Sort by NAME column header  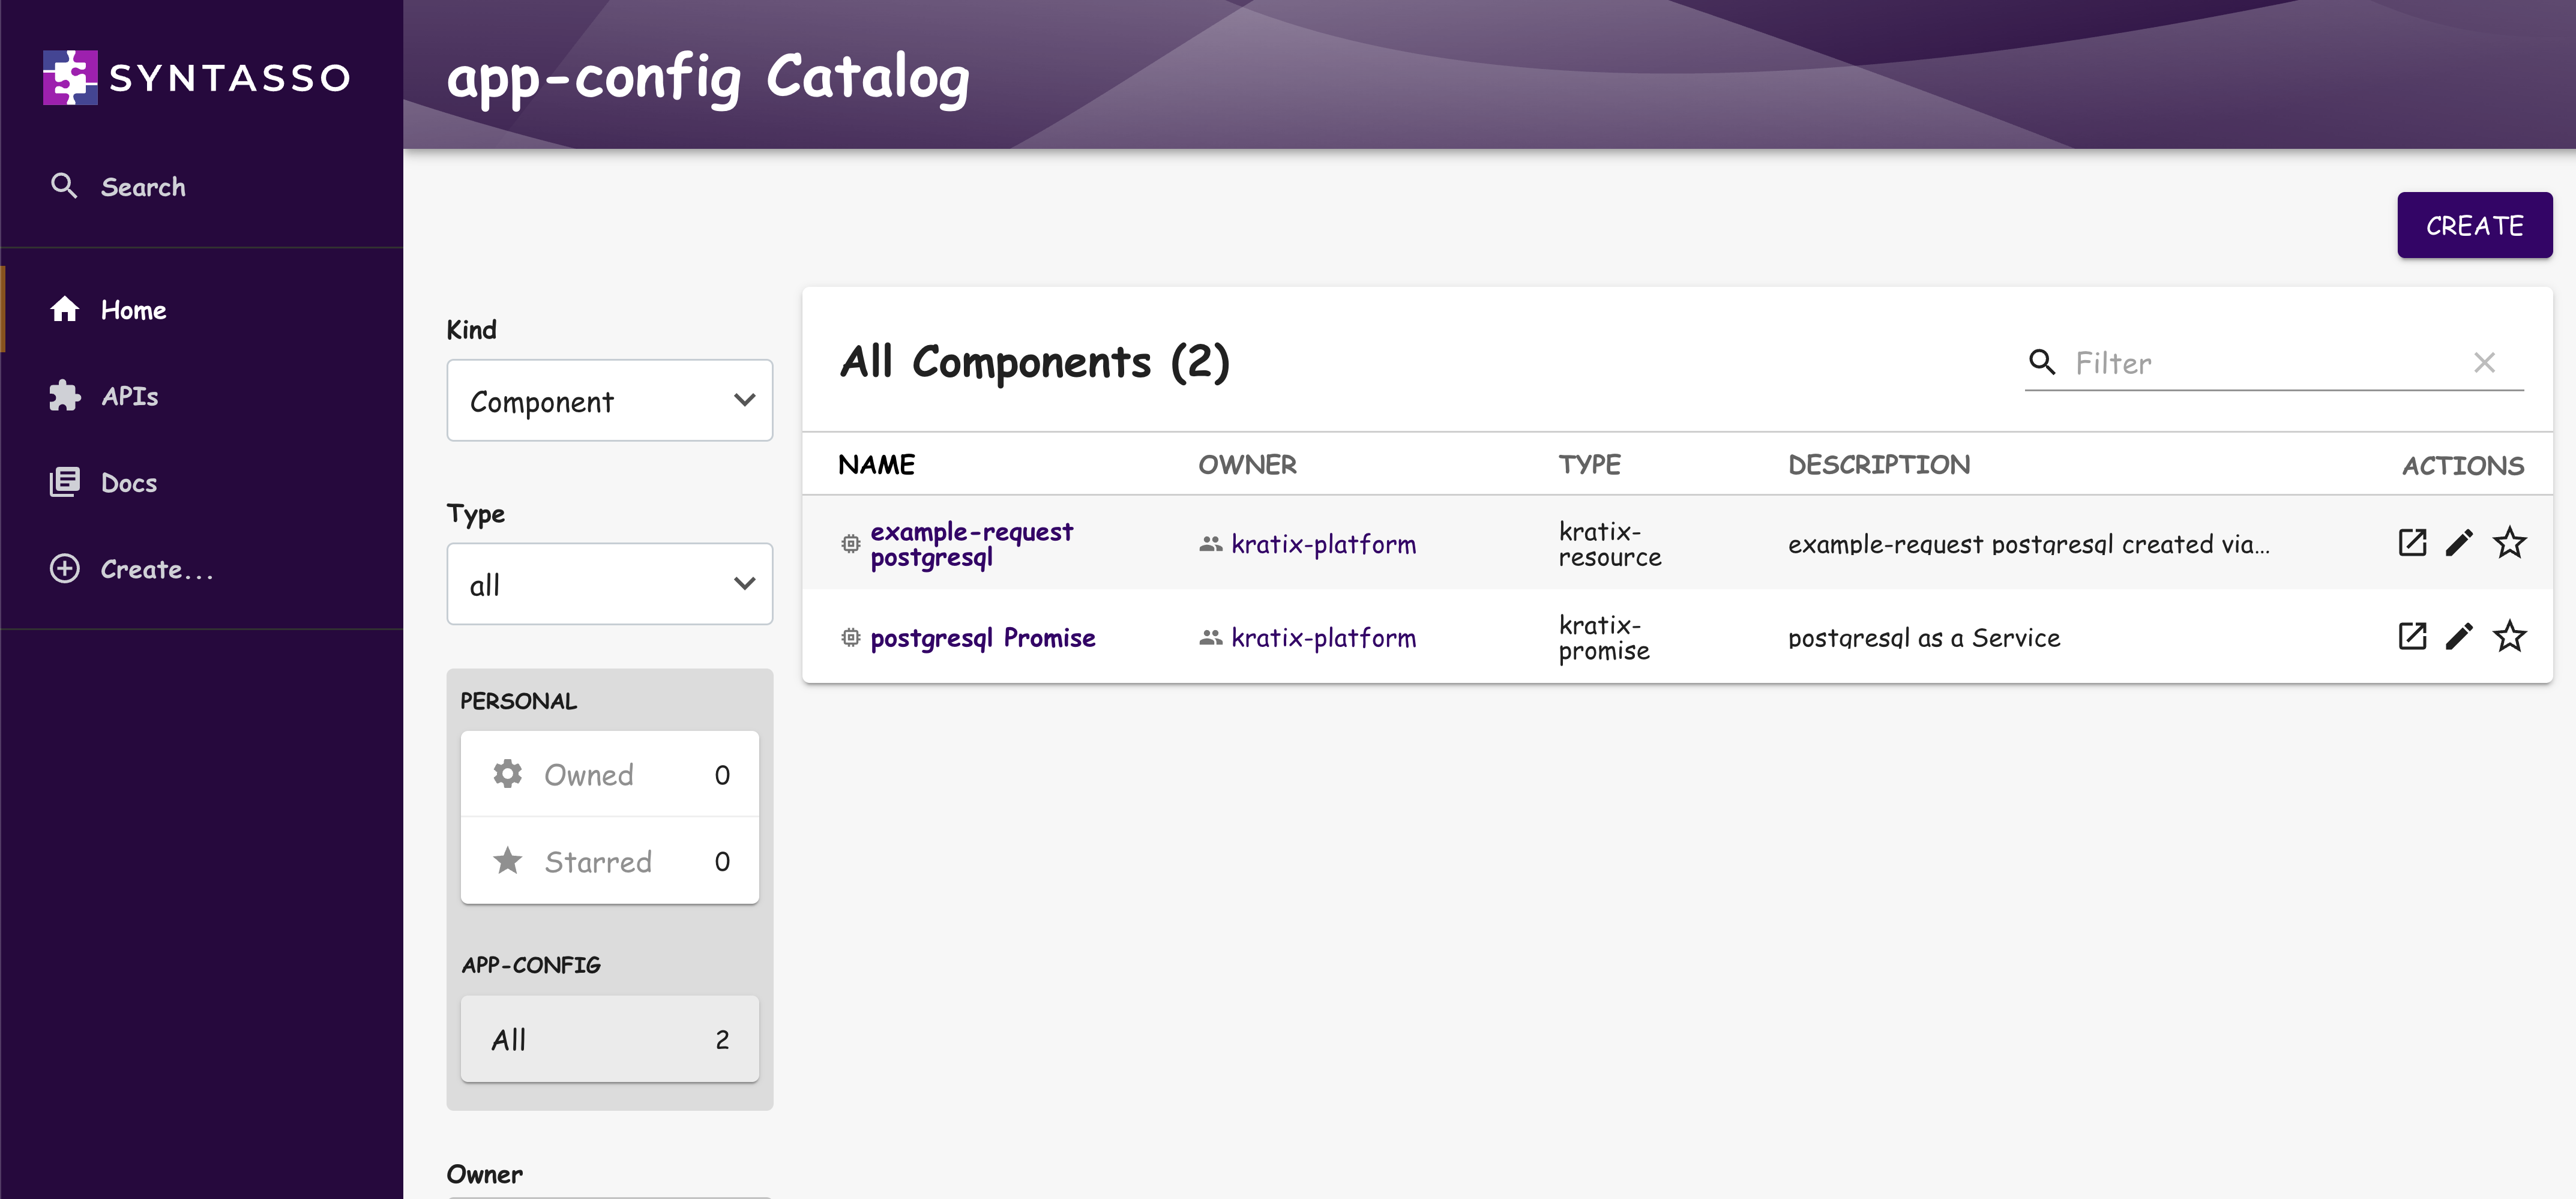[x=876, y=464]
